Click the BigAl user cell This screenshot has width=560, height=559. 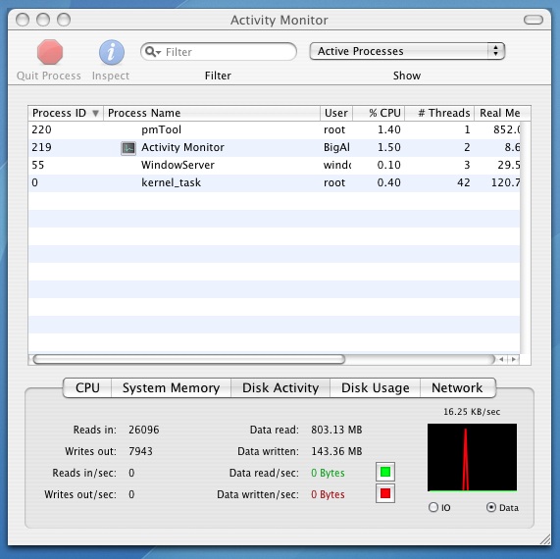point(336,147)
